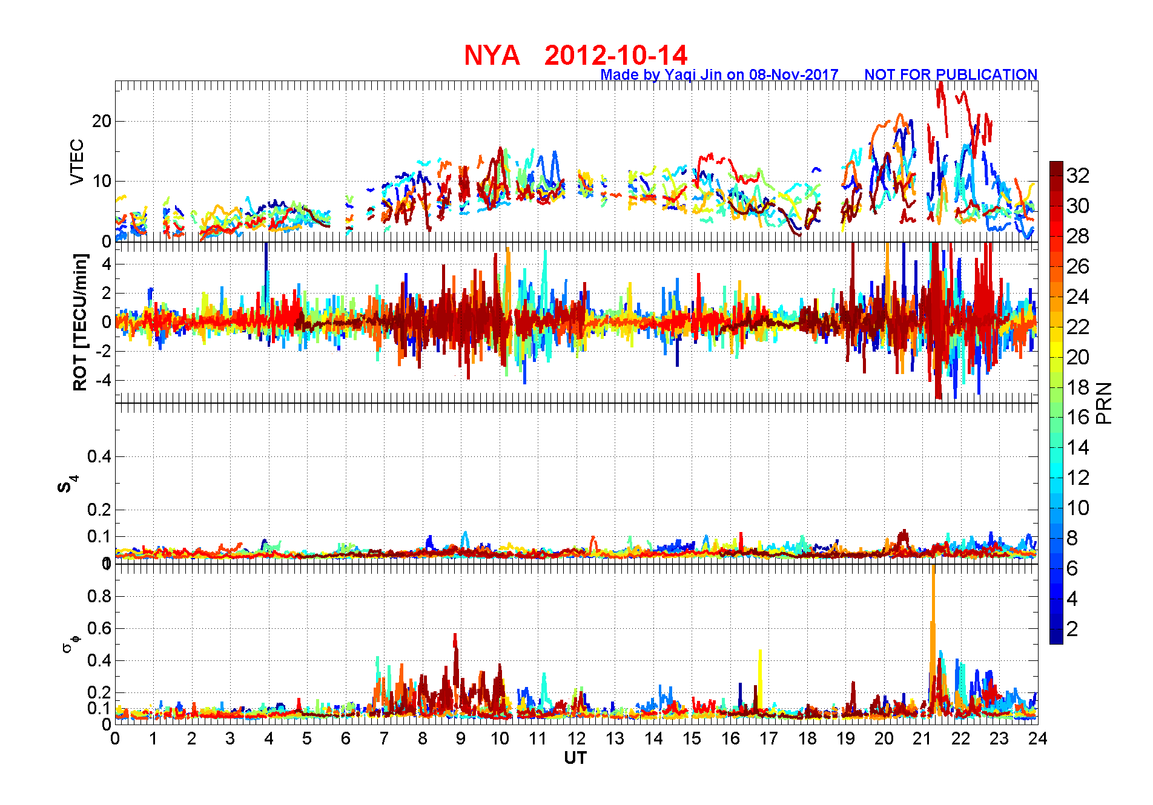The height and width of the screenshot is (805, 1153).
Task: Click the VTEC axis label
Action: 78,162
